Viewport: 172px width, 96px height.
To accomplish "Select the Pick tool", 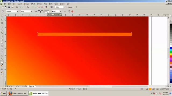I will point(2,17).
